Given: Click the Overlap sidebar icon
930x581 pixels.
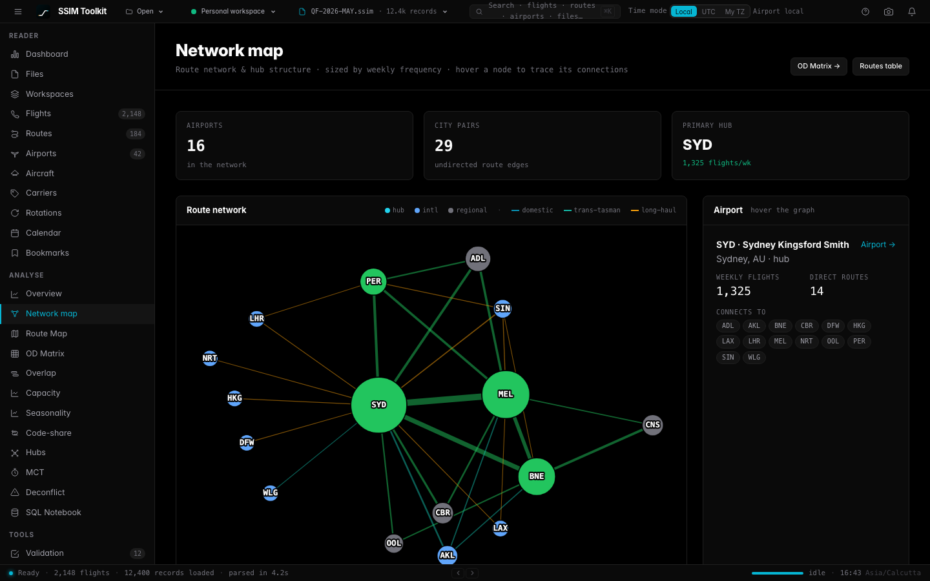Looking at the screenshot, I should click(x=15, y=373).
